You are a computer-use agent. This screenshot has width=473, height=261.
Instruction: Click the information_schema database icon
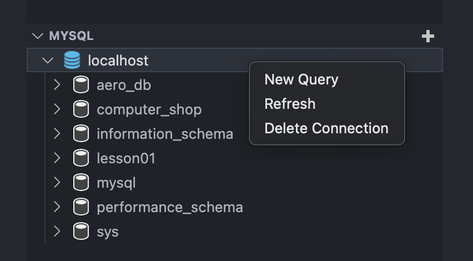[x=81, y=134]
